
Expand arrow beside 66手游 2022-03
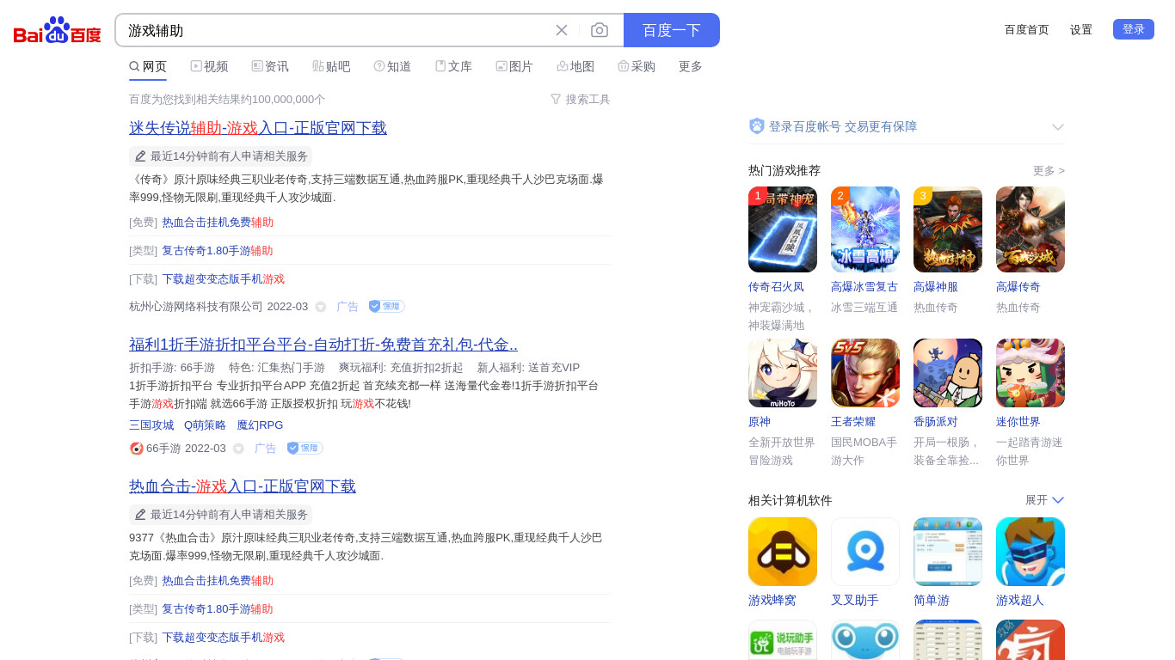click(x=238, y=449)
